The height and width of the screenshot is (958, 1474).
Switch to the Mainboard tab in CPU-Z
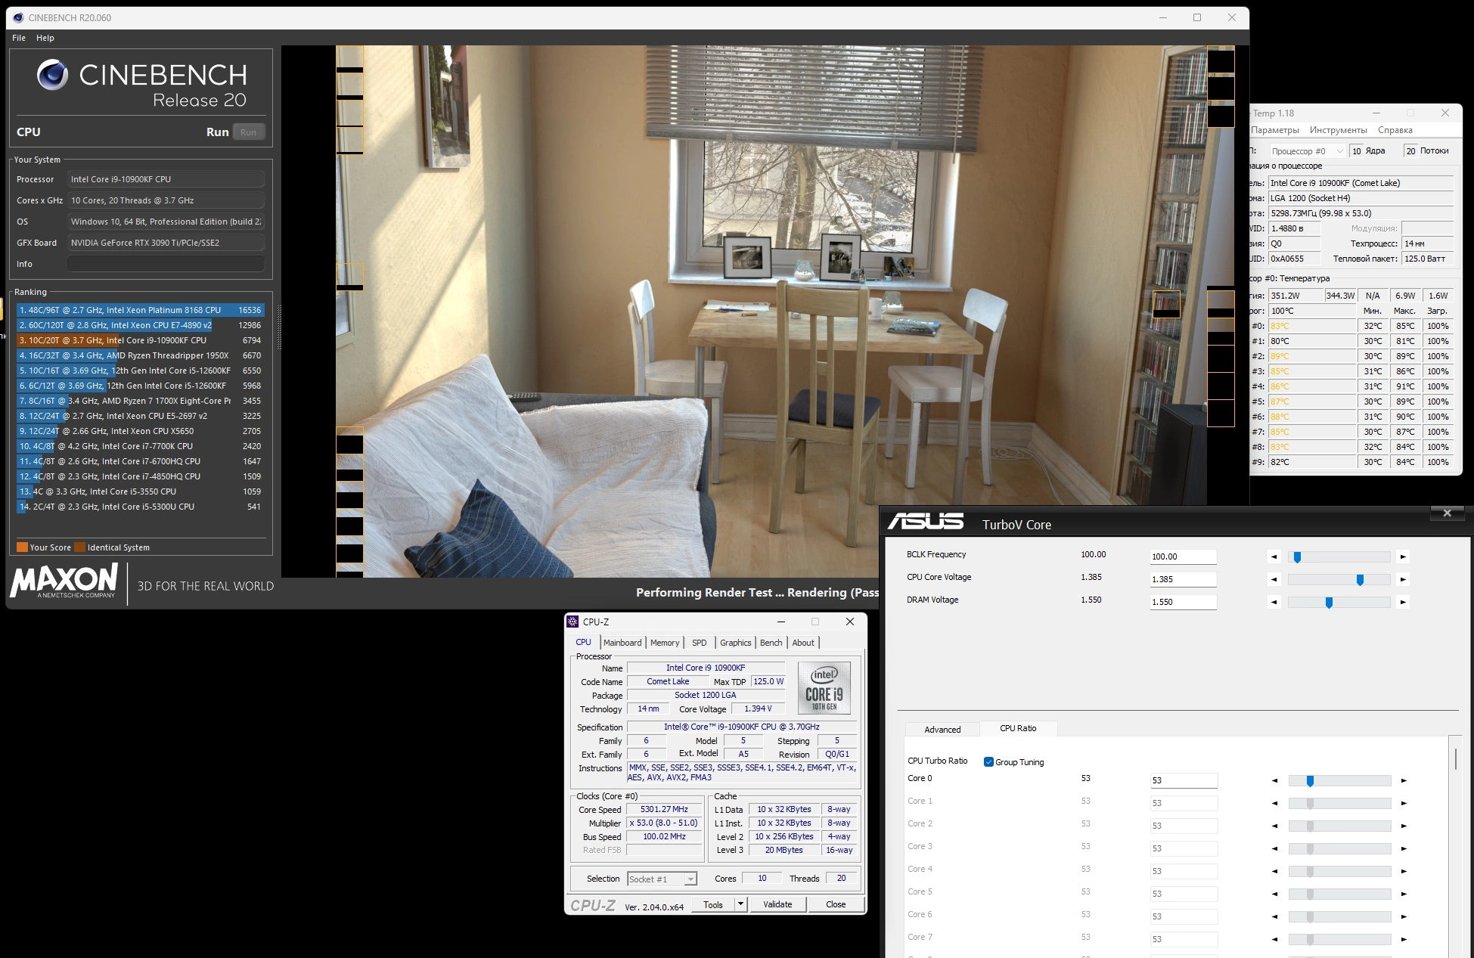tap(622, 643)
